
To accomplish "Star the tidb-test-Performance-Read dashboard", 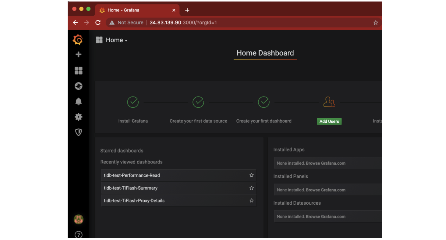I will pyautogui.click(x=251, y=175).
